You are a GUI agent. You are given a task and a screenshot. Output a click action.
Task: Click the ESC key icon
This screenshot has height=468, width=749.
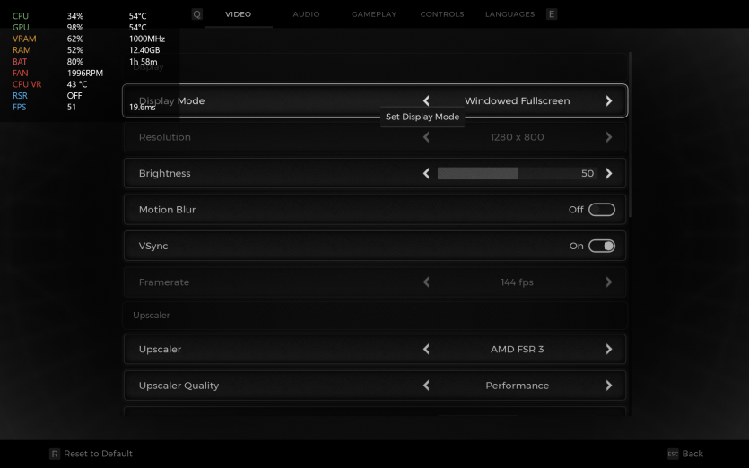tap(673, 454)
